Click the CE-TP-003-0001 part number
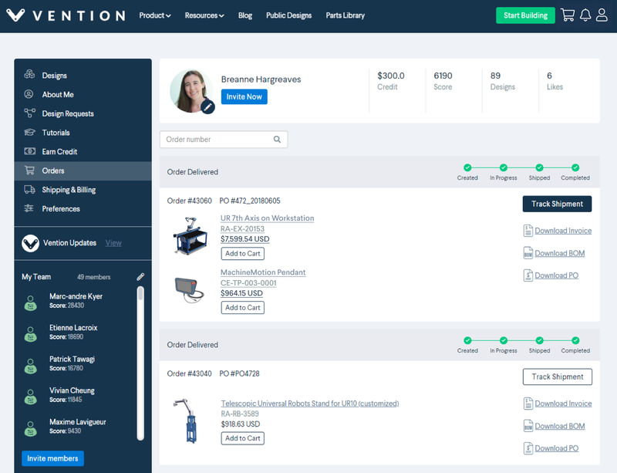Screen dimensions: 617x473 (x=248, y=282)
